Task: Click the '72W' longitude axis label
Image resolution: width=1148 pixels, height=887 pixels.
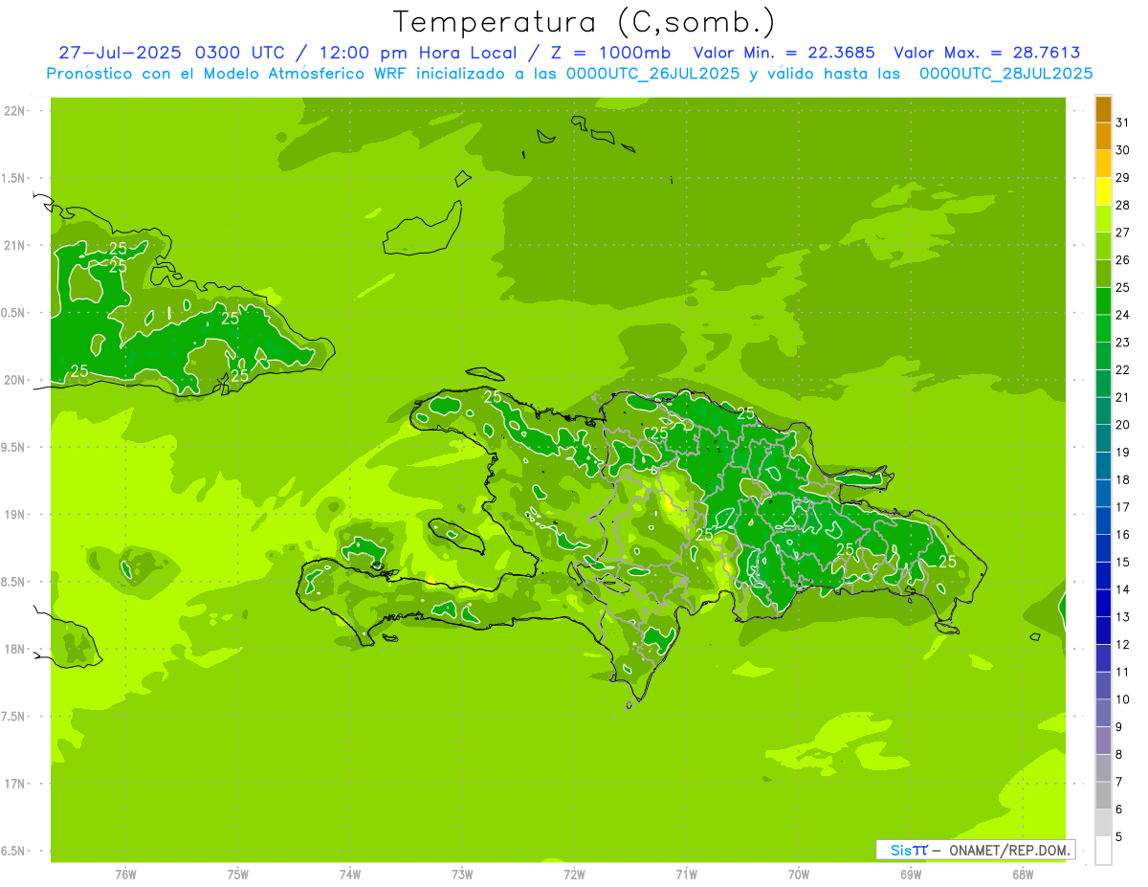Action: (574, 875)
